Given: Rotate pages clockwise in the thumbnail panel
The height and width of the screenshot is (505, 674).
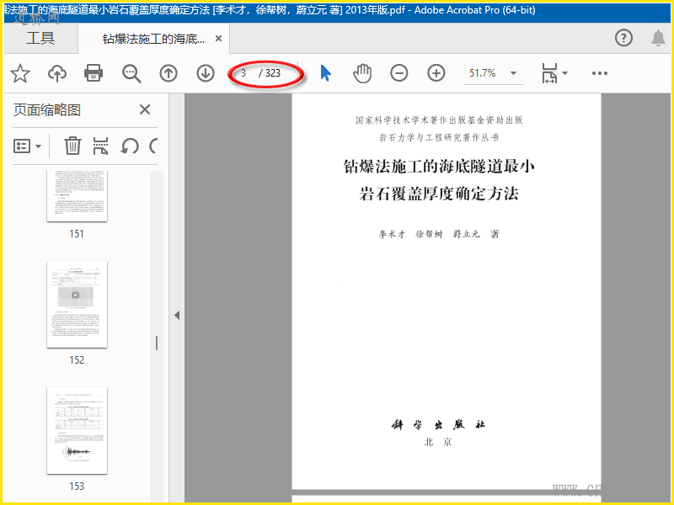Looking at the screenshot, I should click(153, 146).
